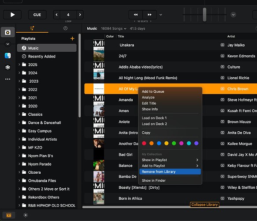
Task: Pick the red color swatch
Action: coord(144,143)
